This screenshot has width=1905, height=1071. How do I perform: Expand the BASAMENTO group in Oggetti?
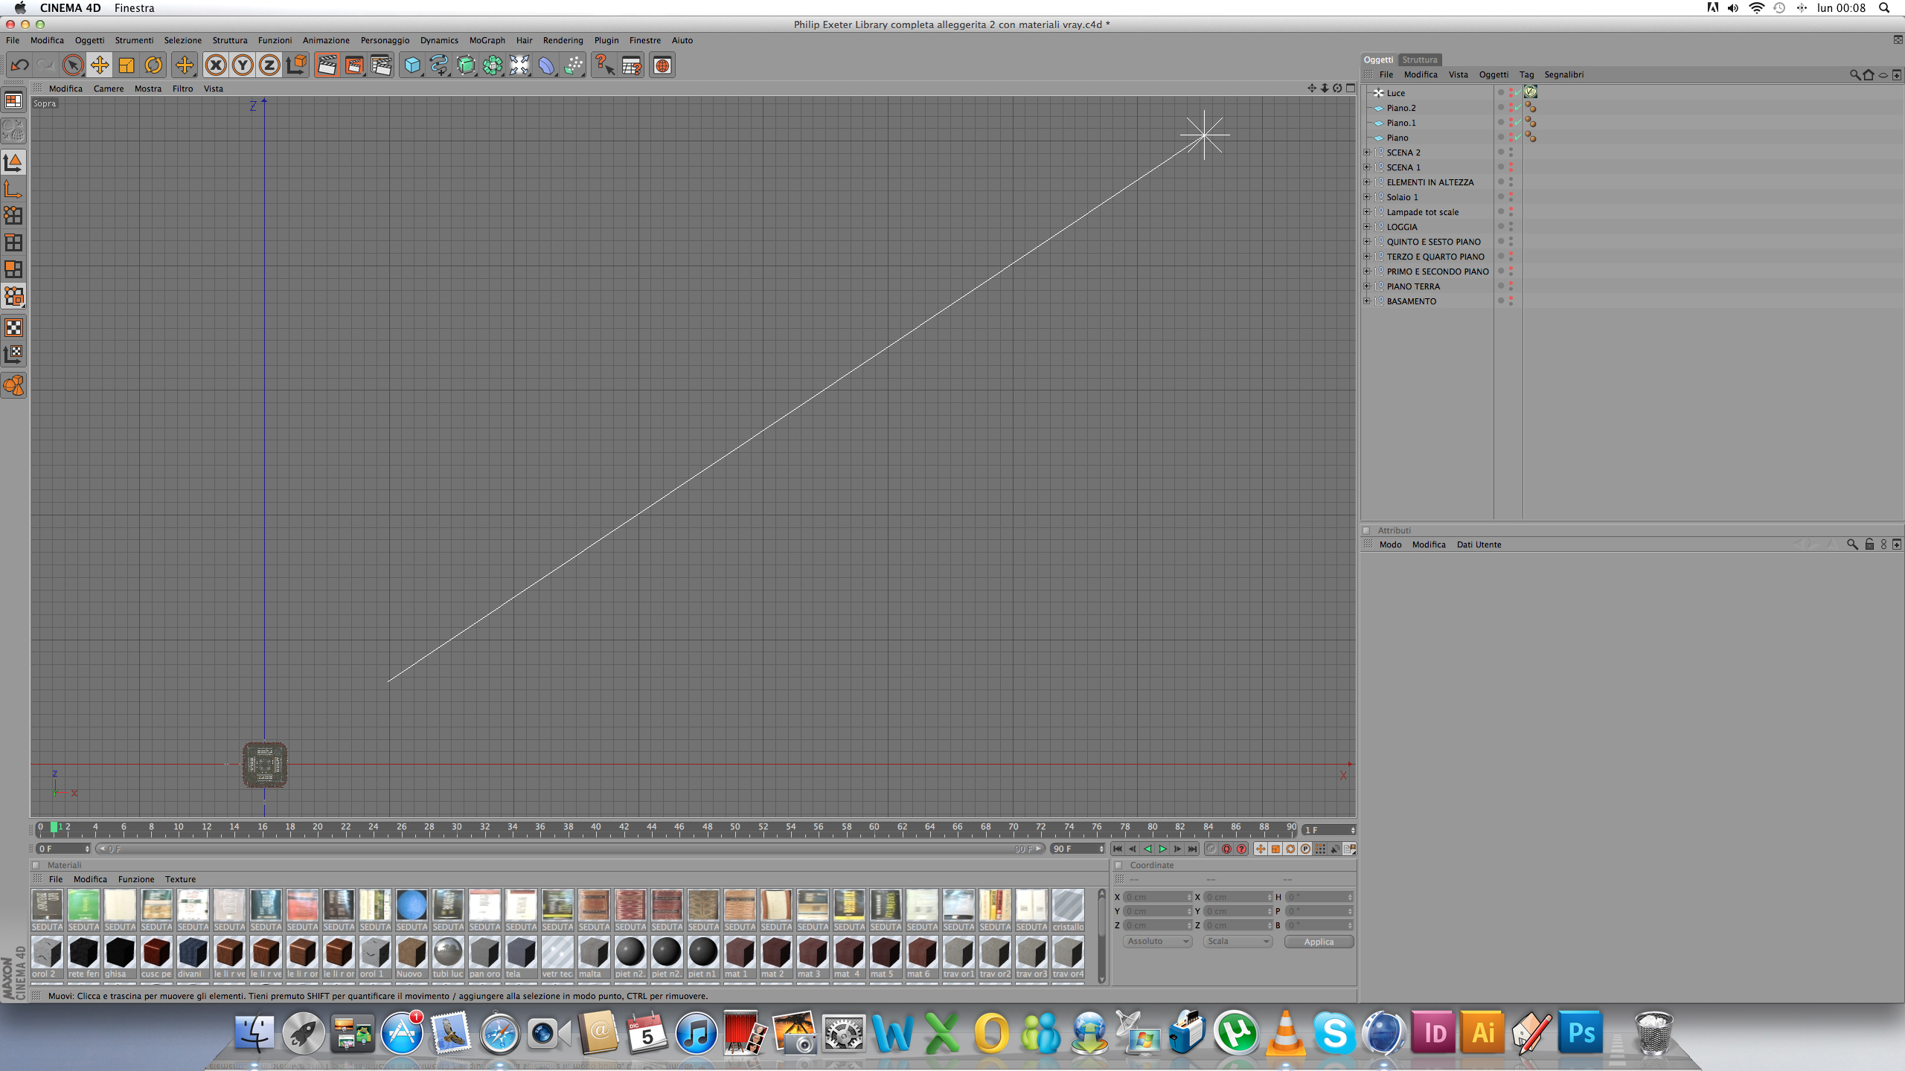click(x=1367, y=301)
